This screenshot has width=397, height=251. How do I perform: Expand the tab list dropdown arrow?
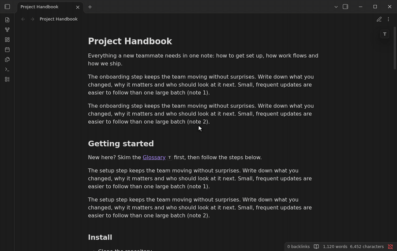pos(336,7)
